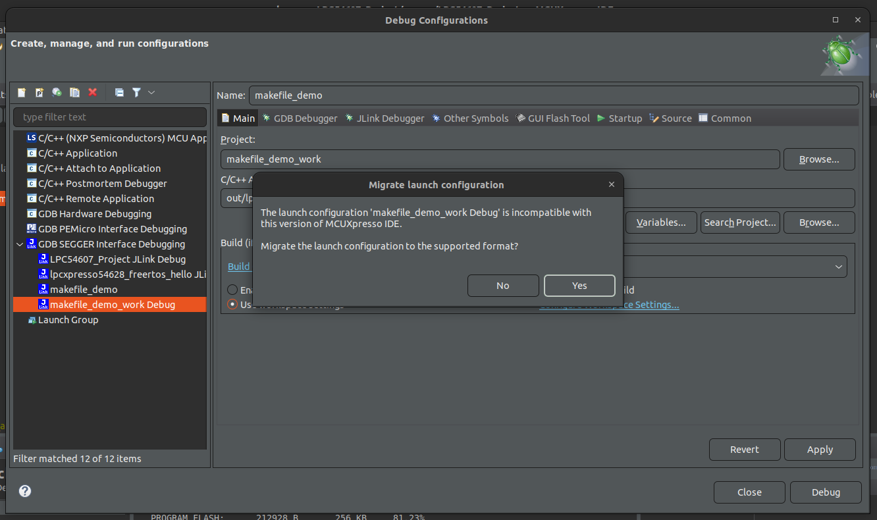Open the launch configuration filter funnel

click(136, 93)
